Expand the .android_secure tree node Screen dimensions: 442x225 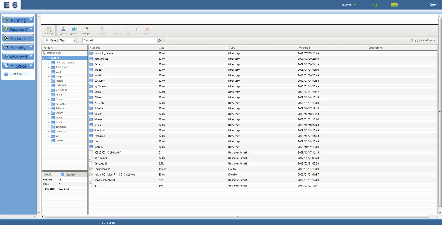coord(48,63)
